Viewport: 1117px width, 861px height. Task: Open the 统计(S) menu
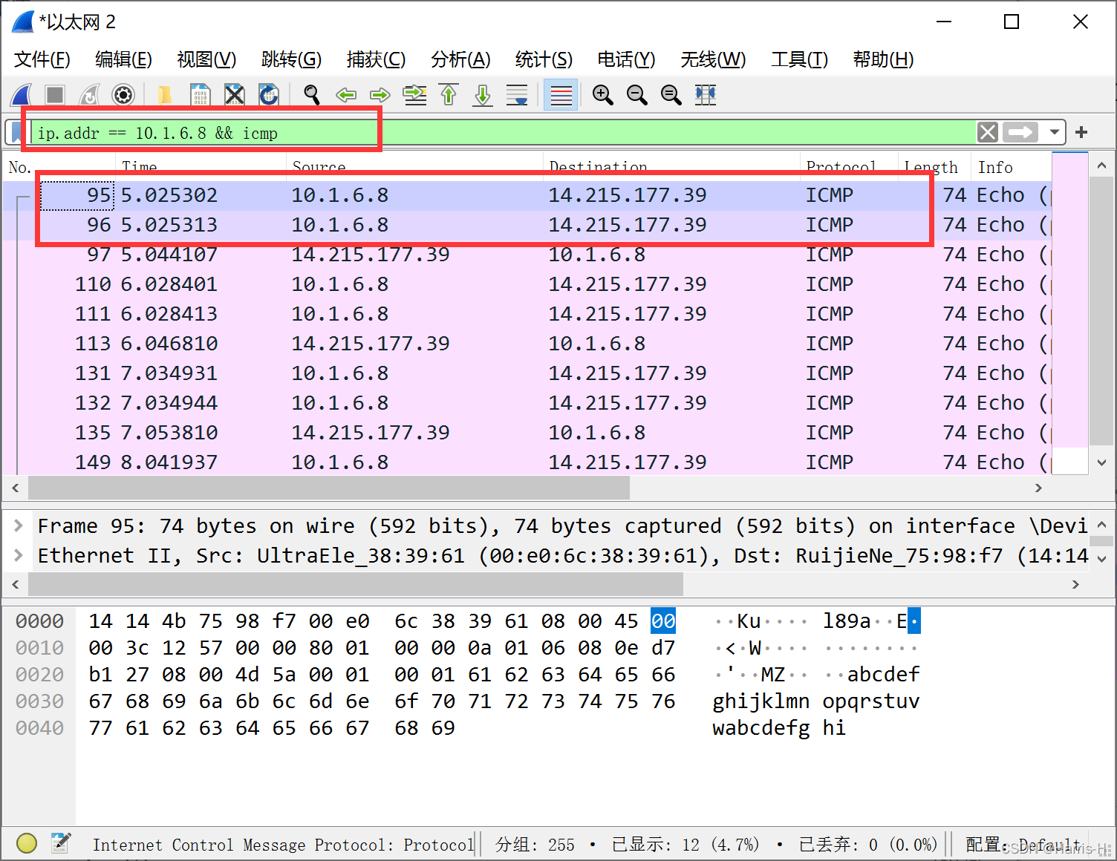click(544, 59)
